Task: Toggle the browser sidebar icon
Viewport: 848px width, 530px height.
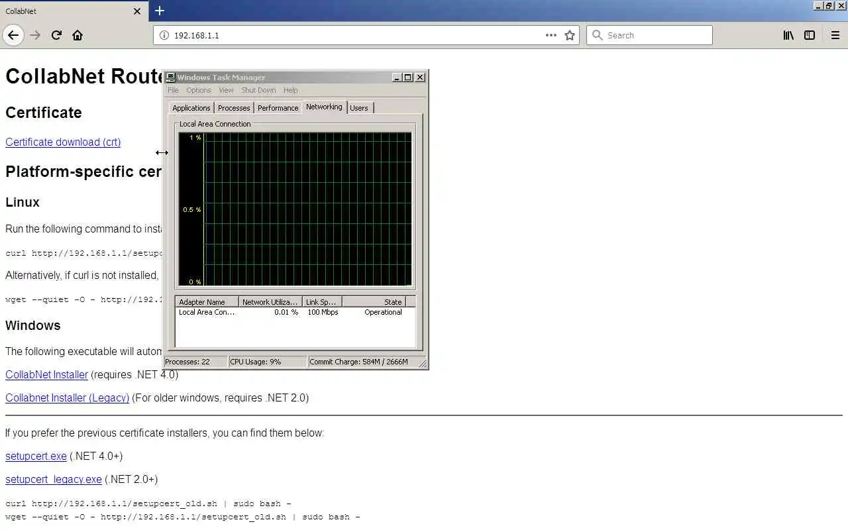Action: coord(810,35)
